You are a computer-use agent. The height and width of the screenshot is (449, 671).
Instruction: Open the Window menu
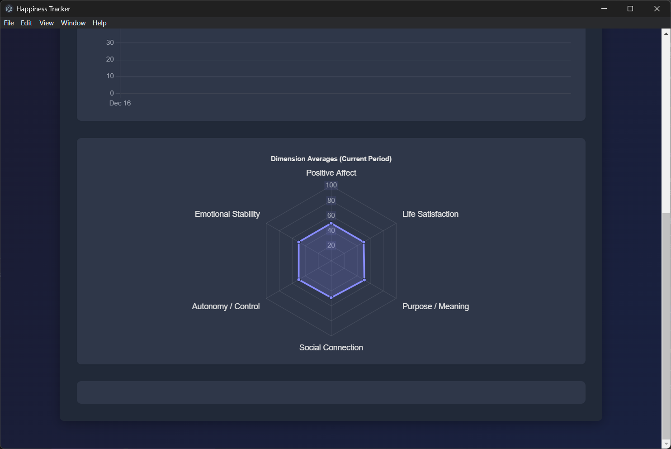pyautogui.click(x=73, y=23)
